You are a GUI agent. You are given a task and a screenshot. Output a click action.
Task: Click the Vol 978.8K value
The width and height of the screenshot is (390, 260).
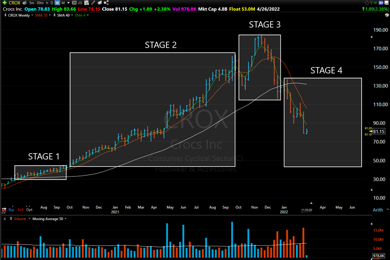tap(184, 9)
